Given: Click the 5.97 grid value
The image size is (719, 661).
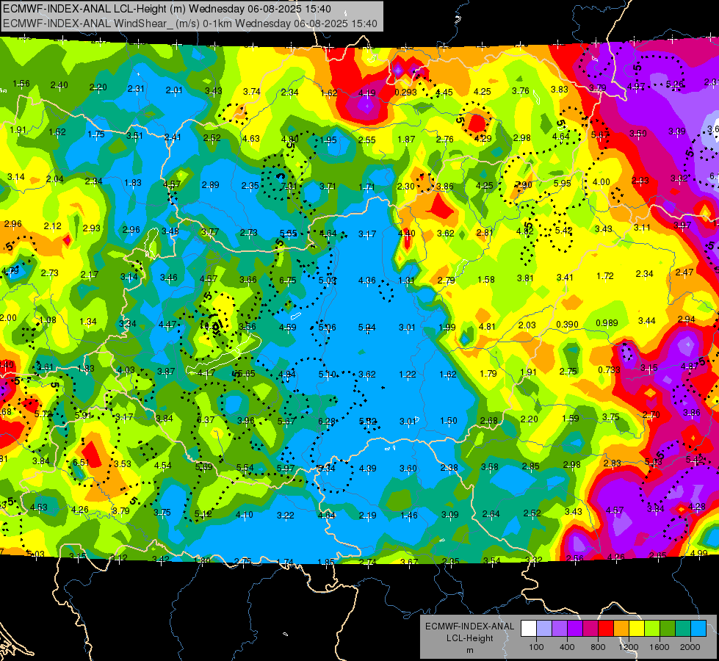Looking at the screenshot, I should coord(286,468).
